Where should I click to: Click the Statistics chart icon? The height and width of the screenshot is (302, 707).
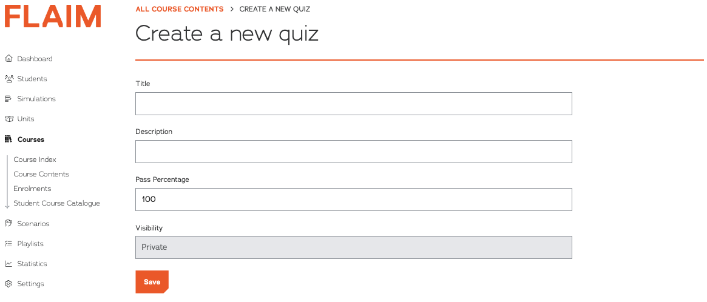pos(8,264)
